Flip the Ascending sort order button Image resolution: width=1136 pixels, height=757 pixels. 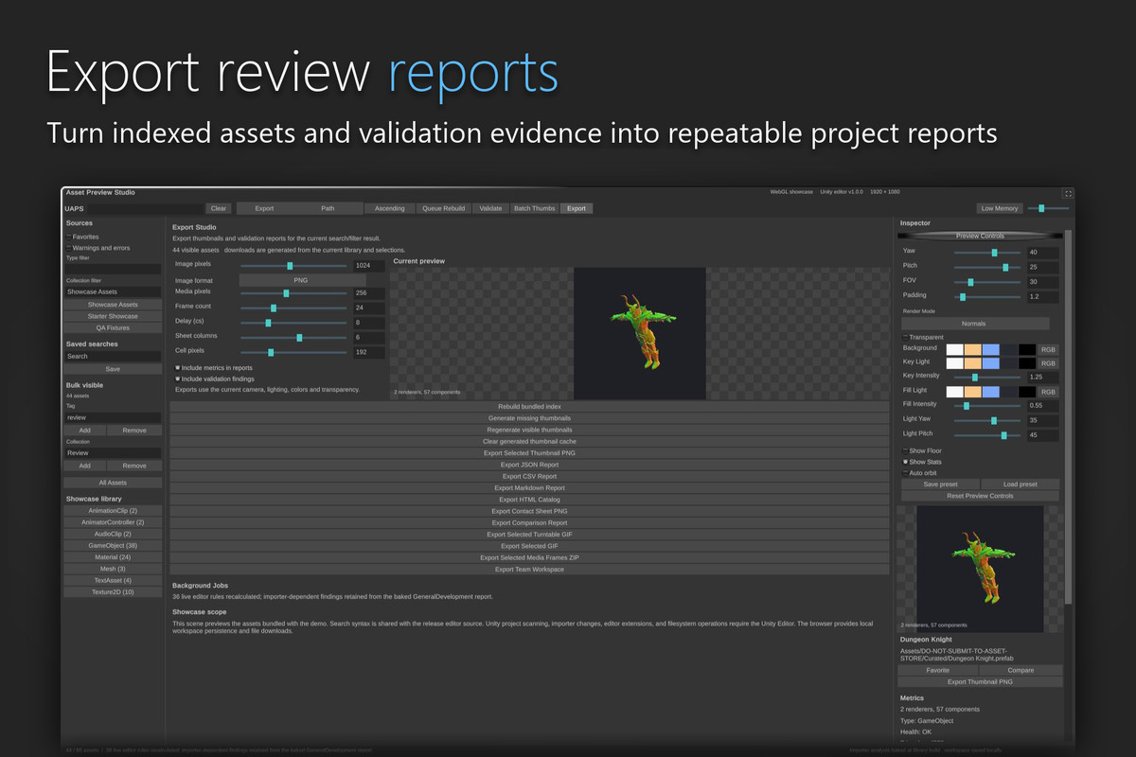click(x=390, y=208)
